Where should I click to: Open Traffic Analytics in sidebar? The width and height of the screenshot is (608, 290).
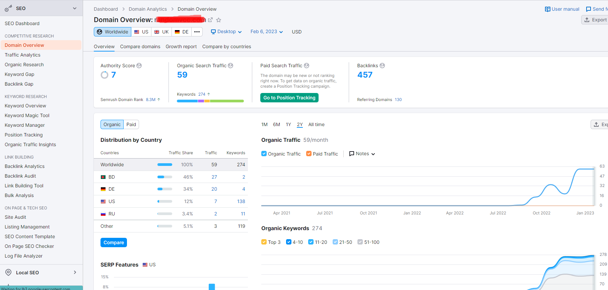(22, 55)
